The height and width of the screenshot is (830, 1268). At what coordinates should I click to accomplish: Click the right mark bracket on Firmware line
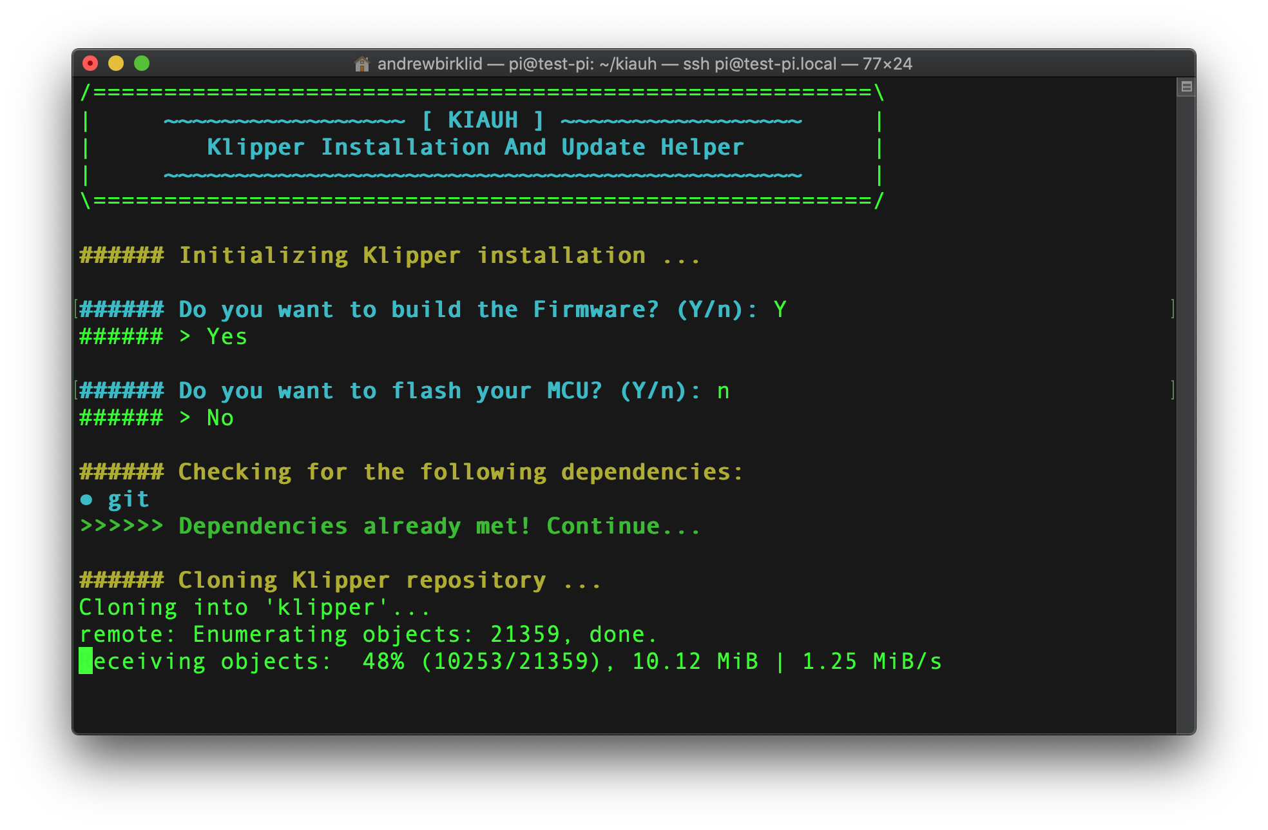pos(1173,309)
